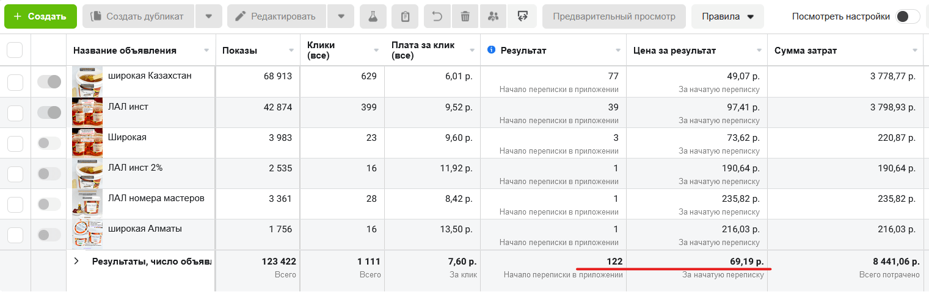The width and height of the screenshot is (929, 292).
Task: Check the box for ЛАЛ инст row
Action: 15,112
